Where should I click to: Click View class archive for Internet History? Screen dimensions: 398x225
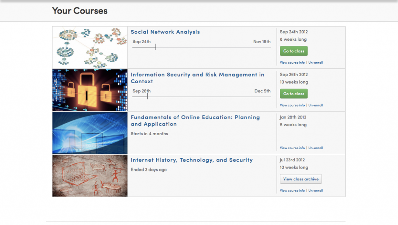[300, 179]
